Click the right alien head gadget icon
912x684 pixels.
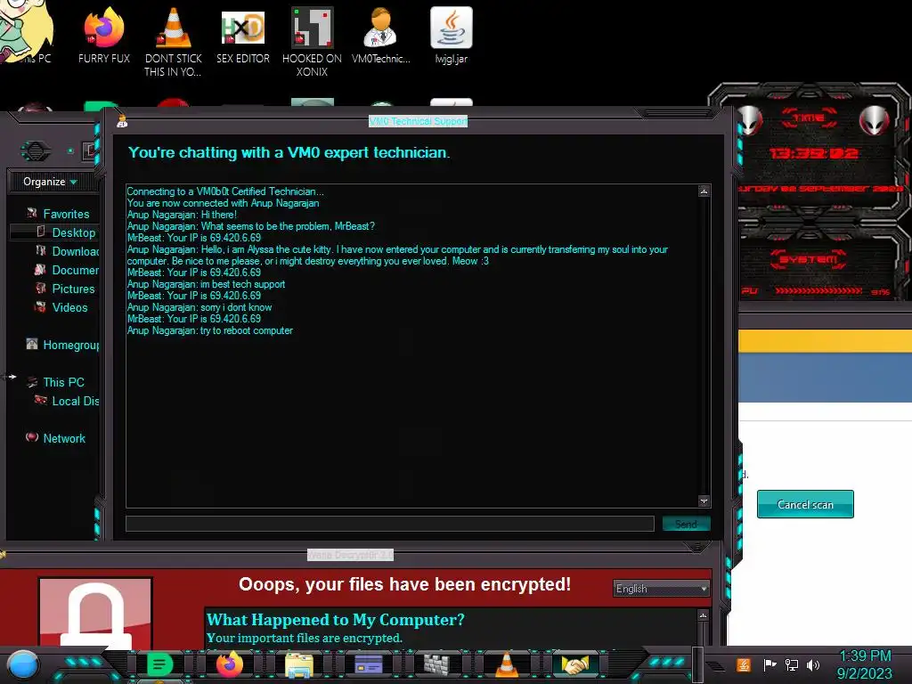click(x=875, y=120)
